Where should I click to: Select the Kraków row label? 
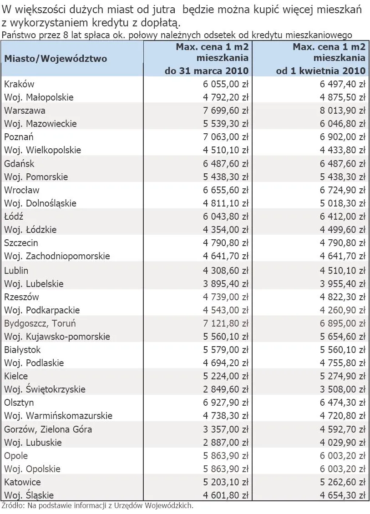[19, 84]
